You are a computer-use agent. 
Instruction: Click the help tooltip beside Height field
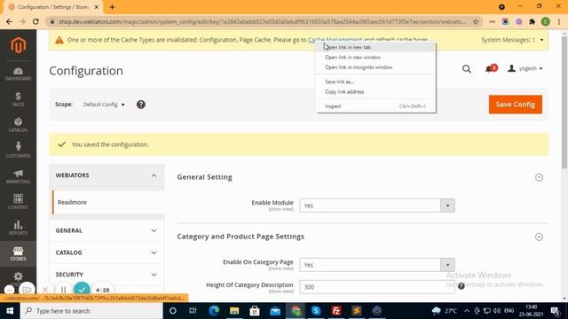point(461,286)
